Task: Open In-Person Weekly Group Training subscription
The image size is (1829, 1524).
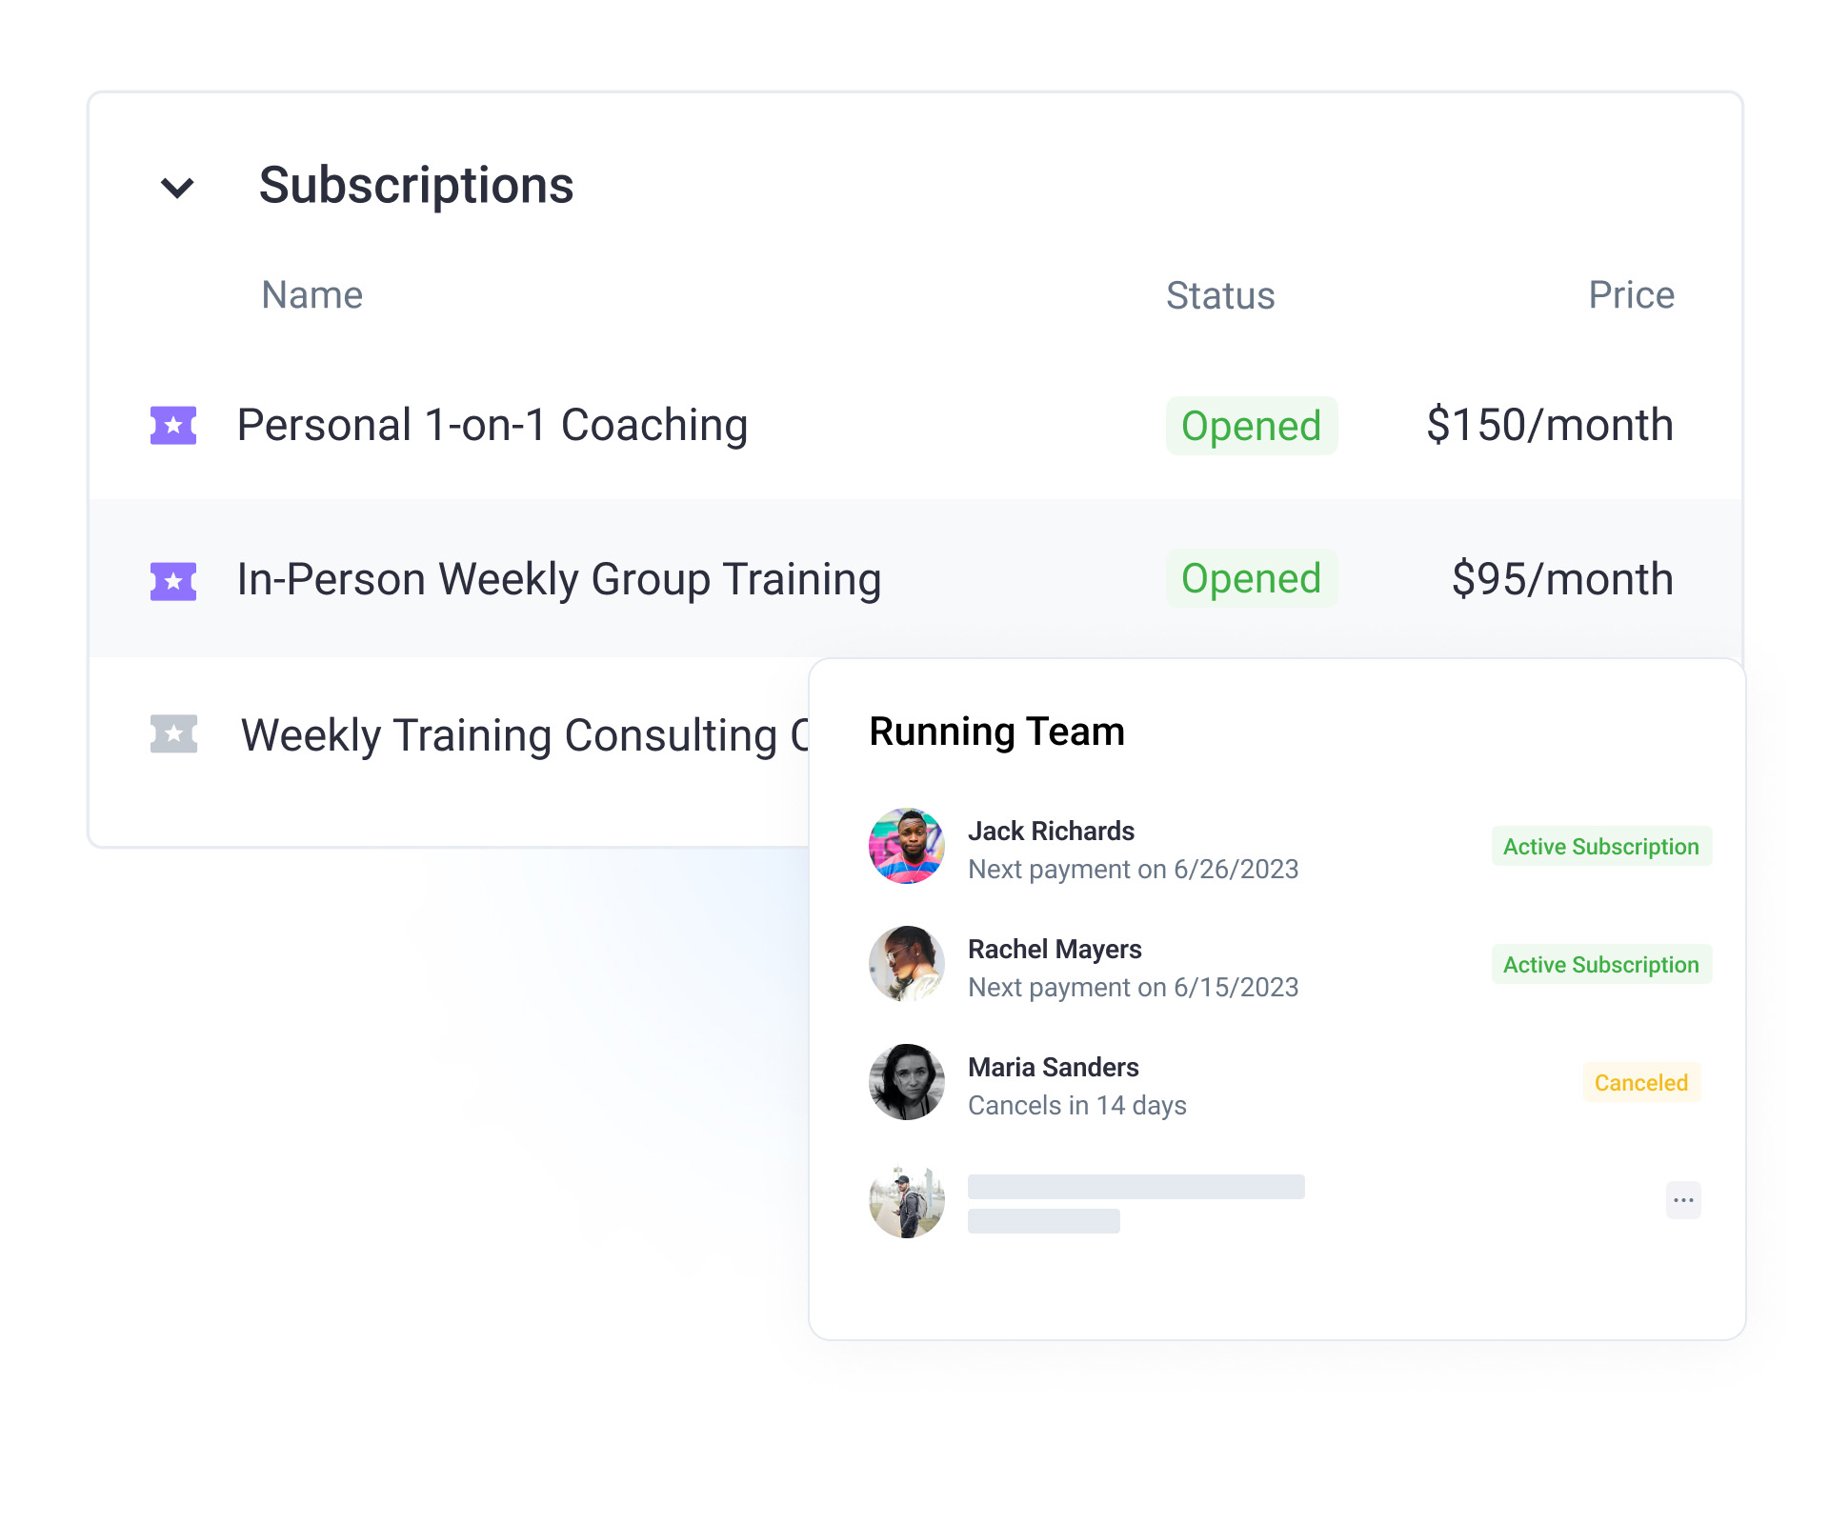Action: click(558, 580)
